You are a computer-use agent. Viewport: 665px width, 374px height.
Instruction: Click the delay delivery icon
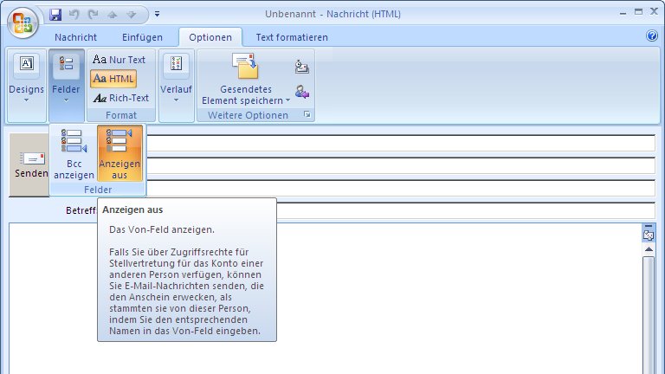(301, 67)
